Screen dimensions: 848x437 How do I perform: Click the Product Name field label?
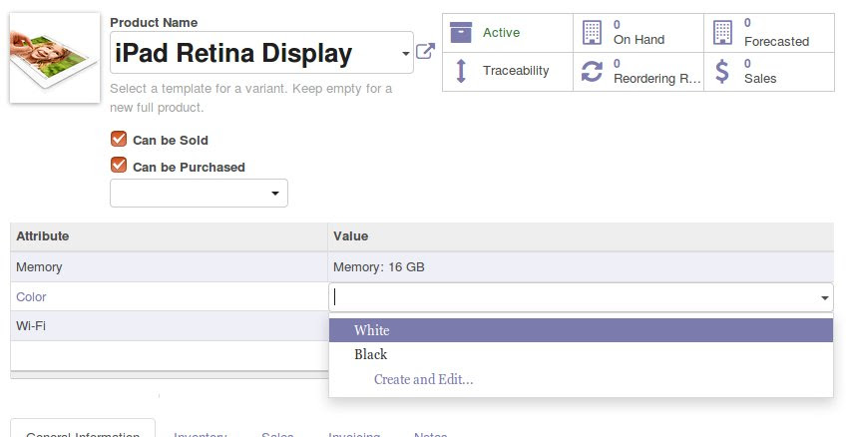(154, 23)
